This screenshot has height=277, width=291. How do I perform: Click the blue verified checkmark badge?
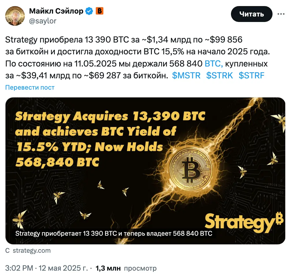point(89,11)
